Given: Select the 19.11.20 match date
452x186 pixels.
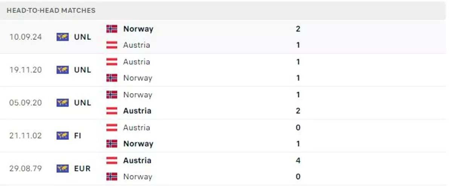Looking at the screenshot, I should tap(26, 70).
